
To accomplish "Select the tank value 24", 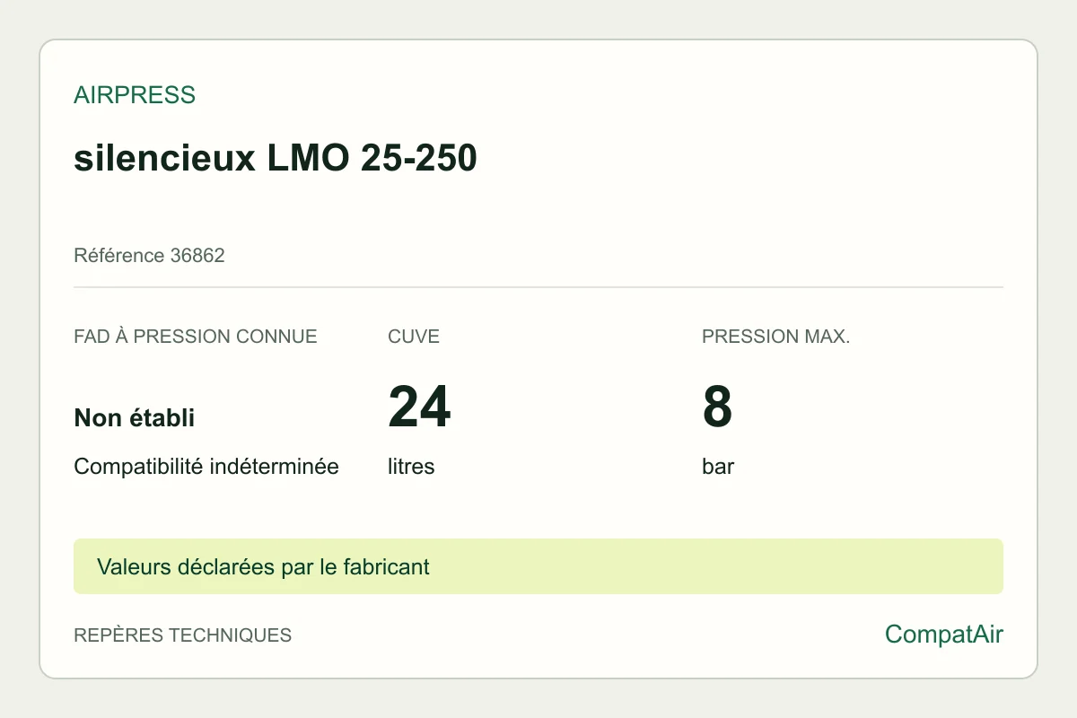I will coord(419,407).
